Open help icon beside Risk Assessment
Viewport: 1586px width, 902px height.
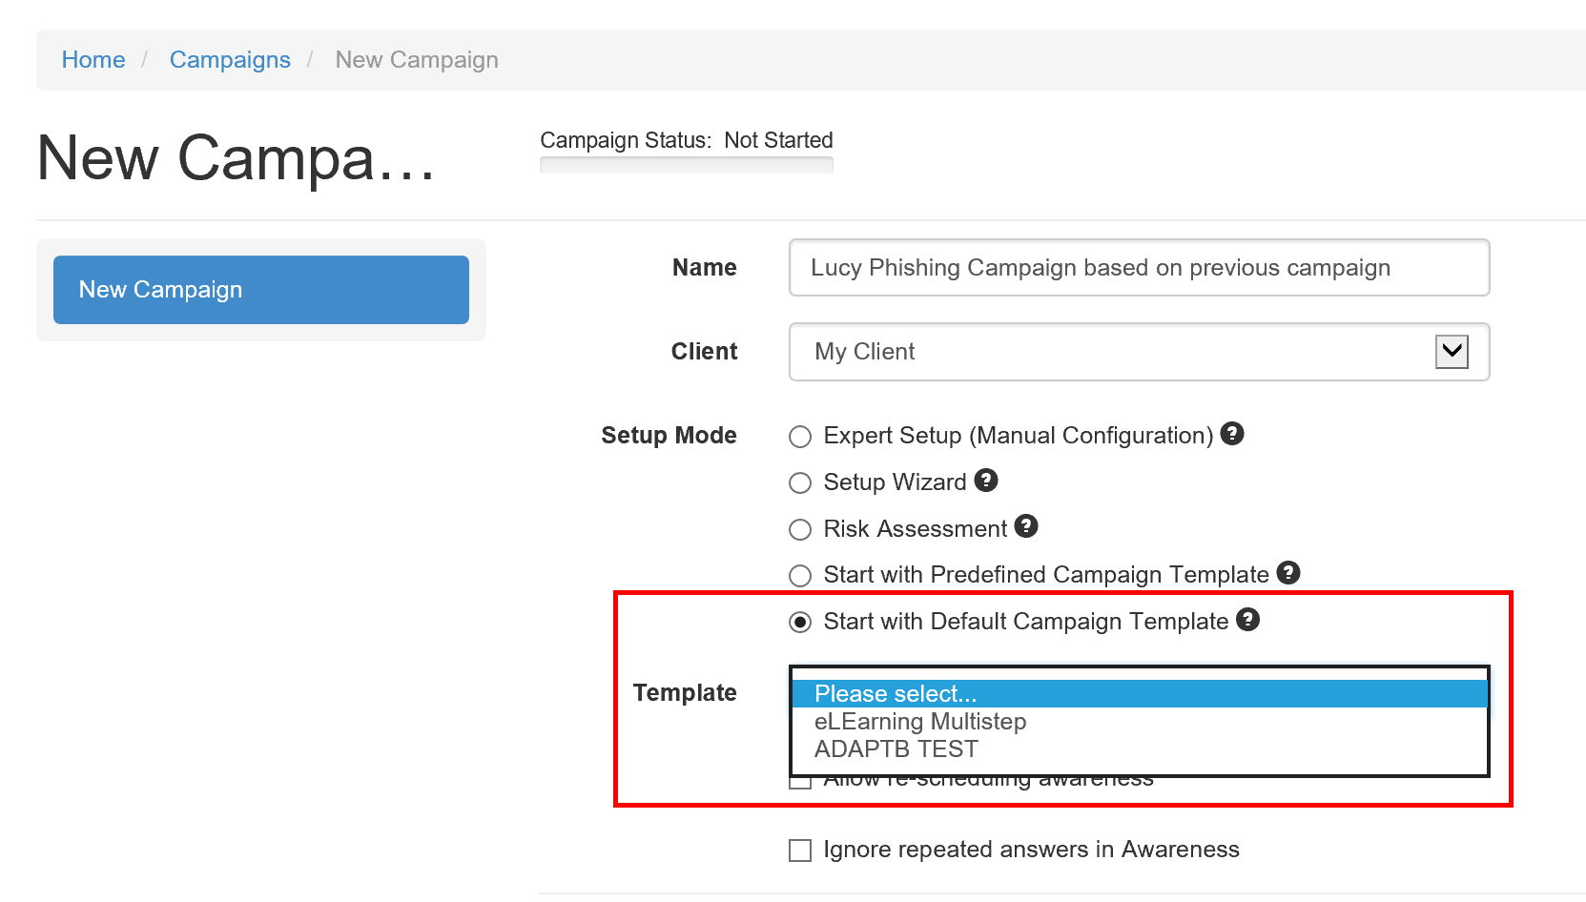tap(1026, 526)
